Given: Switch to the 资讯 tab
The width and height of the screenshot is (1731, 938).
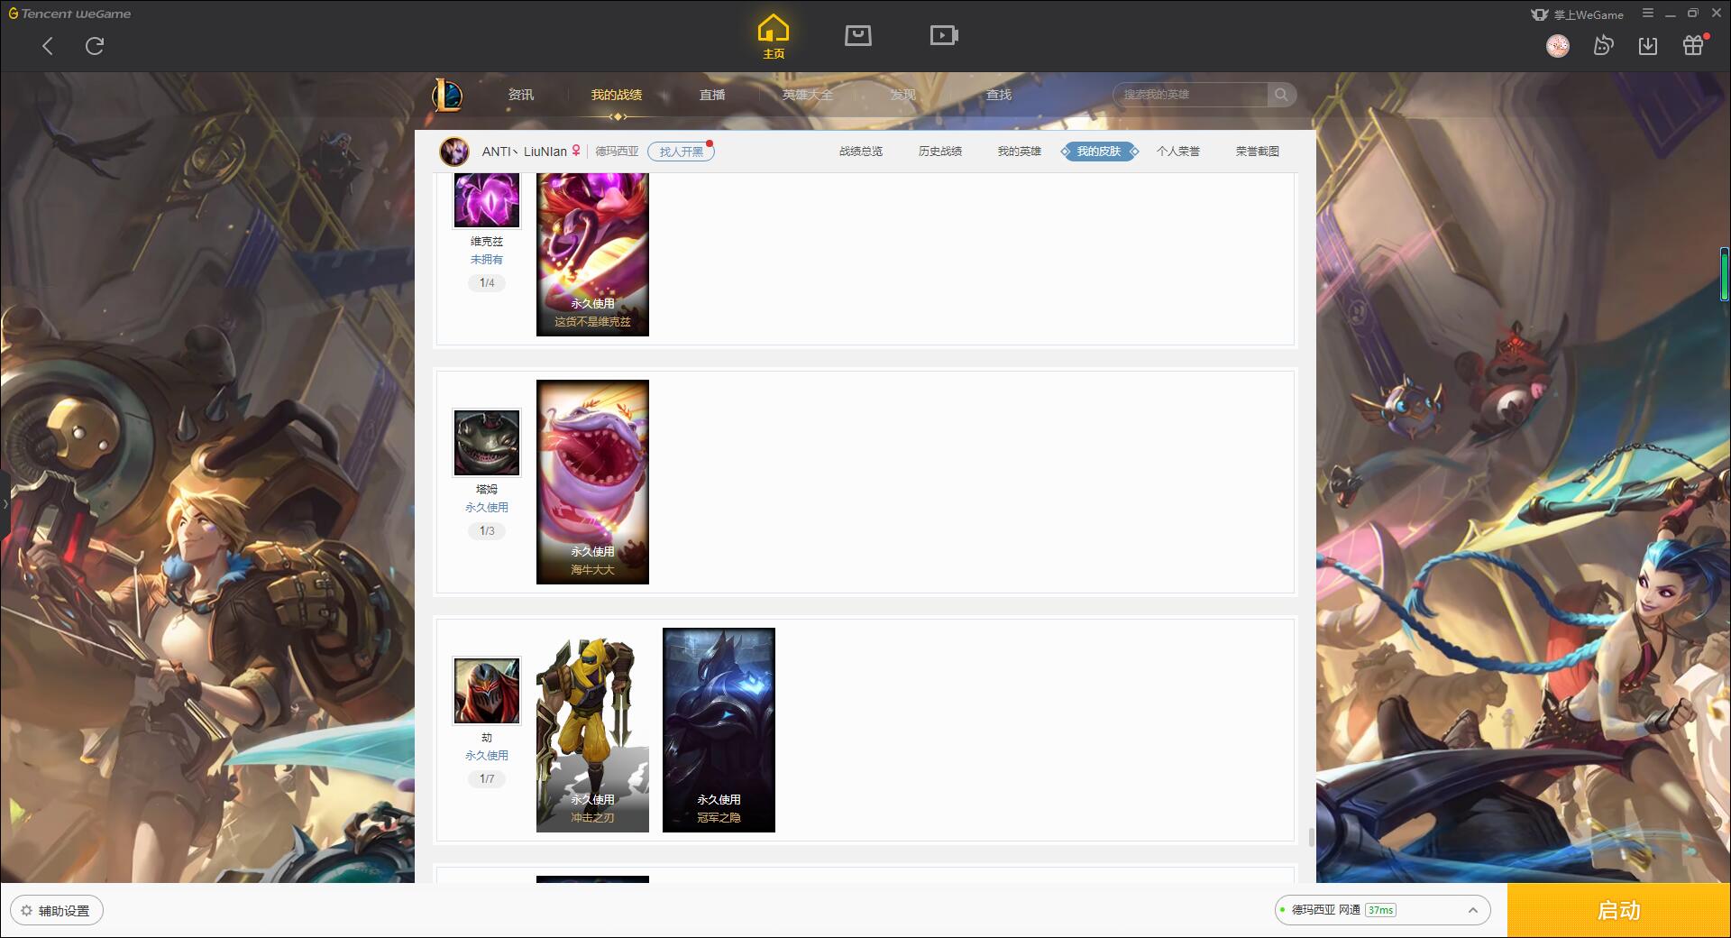Looking at the screenshot, I should click(520, 95).
